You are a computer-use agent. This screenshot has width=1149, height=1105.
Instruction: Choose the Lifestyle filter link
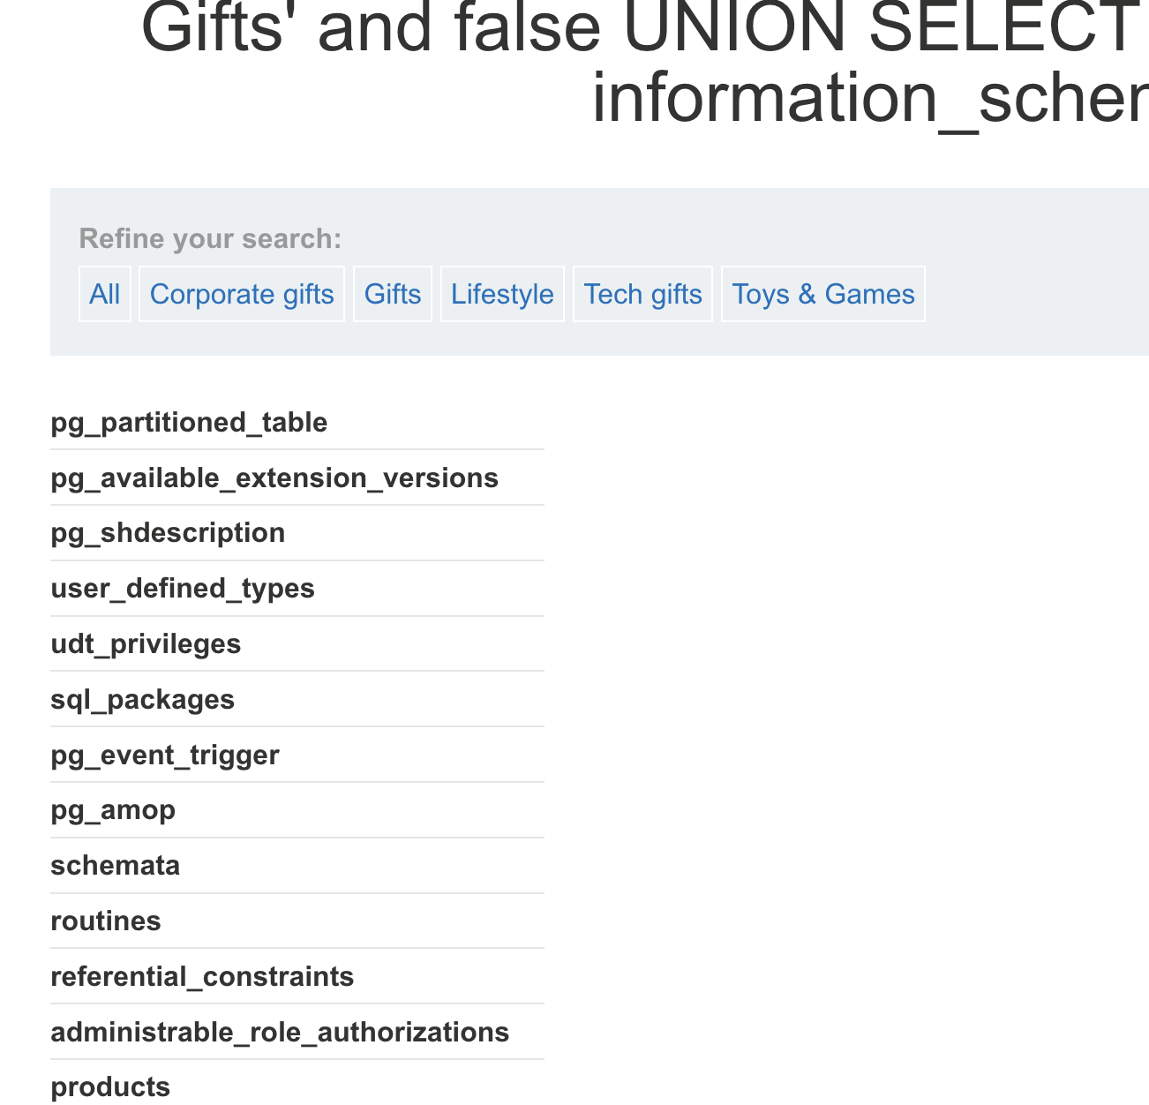502,294
